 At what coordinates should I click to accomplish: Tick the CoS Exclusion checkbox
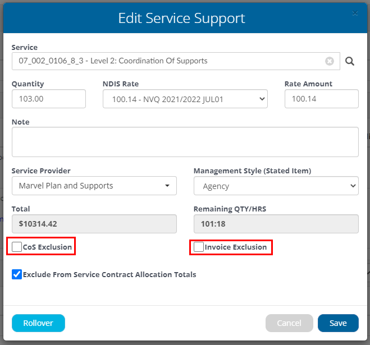coord(17,247)
